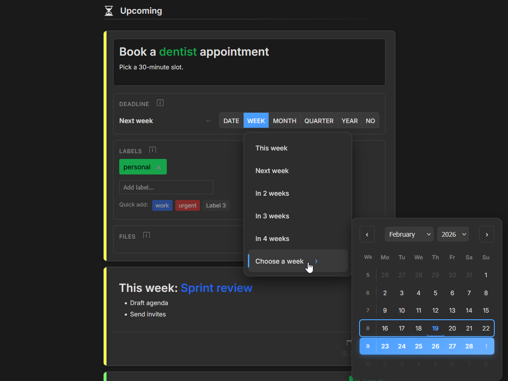Screen dimensions: 508x381
Task: Quick add the urgent label
Action: (x=188, y=206)
